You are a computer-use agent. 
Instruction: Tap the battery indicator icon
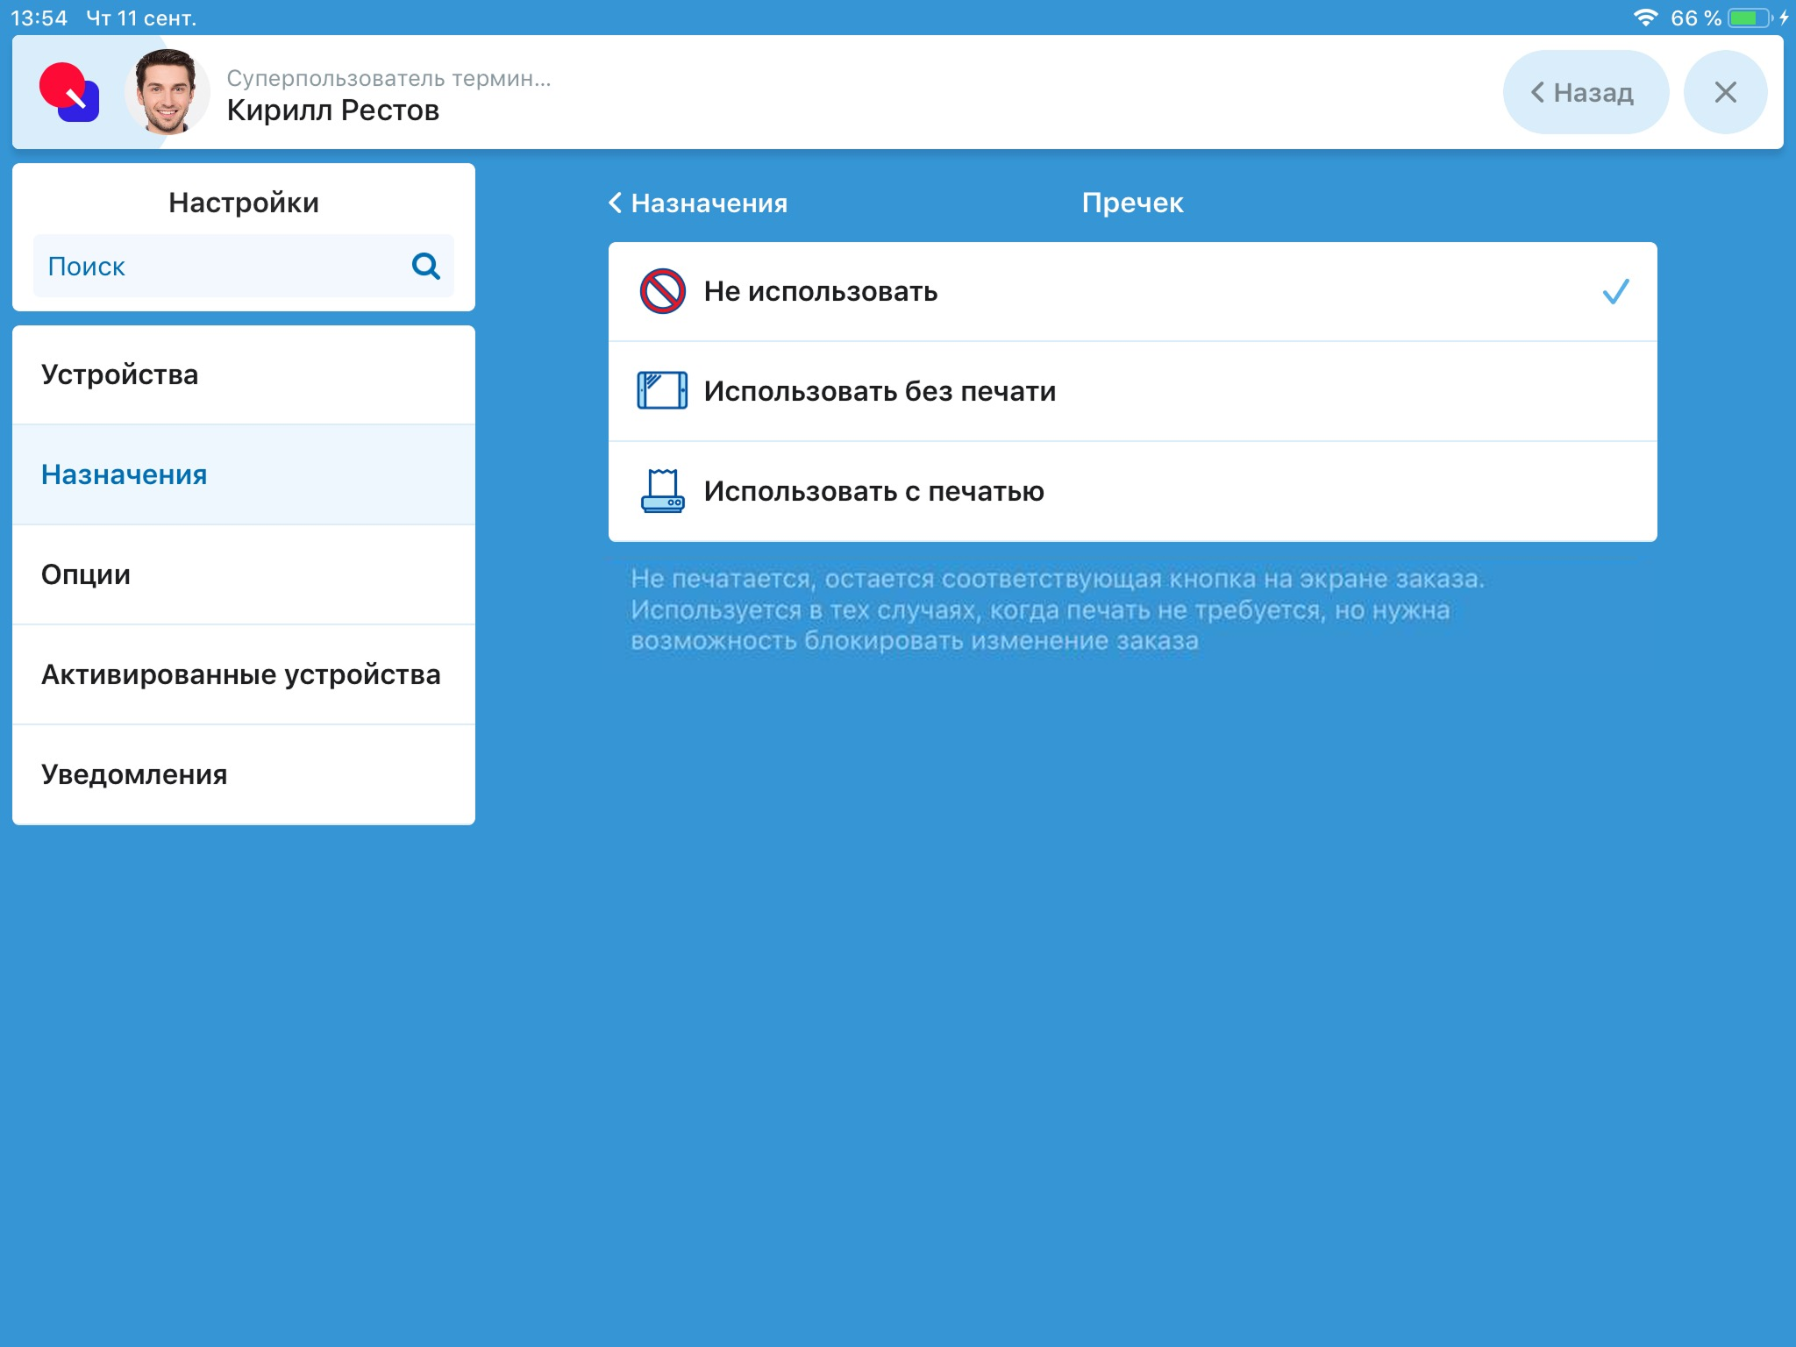click(1750, 18)
